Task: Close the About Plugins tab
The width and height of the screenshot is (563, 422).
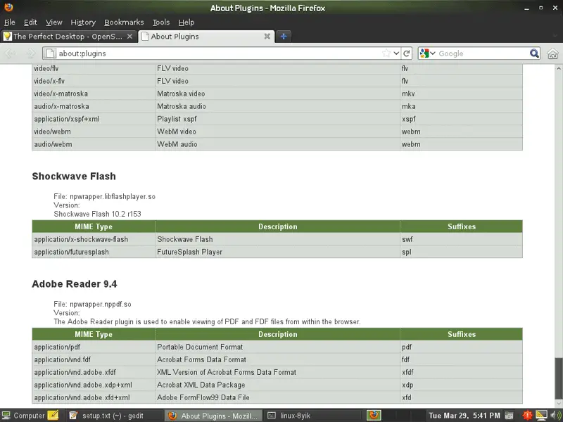Action: click(267, 37)
